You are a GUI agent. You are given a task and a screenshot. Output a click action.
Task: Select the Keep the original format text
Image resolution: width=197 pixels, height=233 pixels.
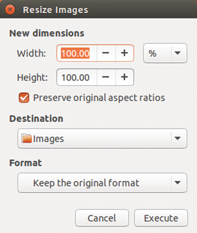tap(86, 183)
